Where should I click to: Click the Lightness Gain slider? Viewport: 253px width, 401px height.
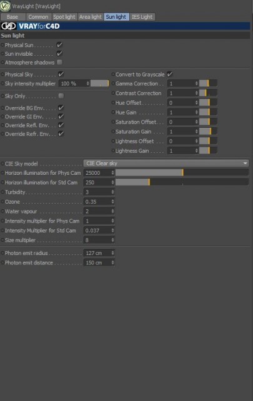208,150
